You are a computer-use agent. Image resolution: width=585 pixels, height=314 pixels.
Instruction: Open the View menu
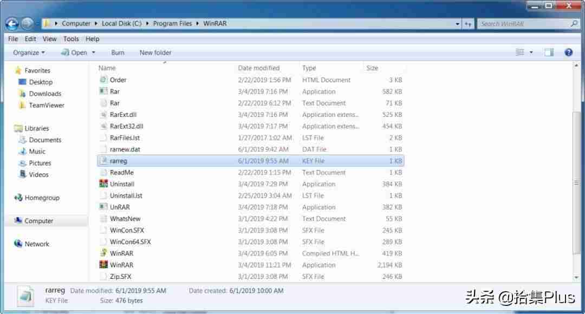(x=49, y=39)
